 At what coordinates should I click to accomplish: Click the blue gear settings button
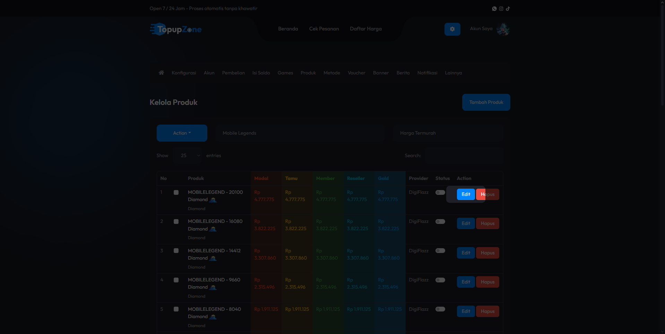(452, 29)
